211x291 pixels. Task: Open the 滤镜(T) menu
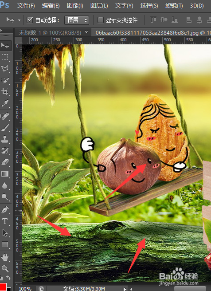(174, 6)
